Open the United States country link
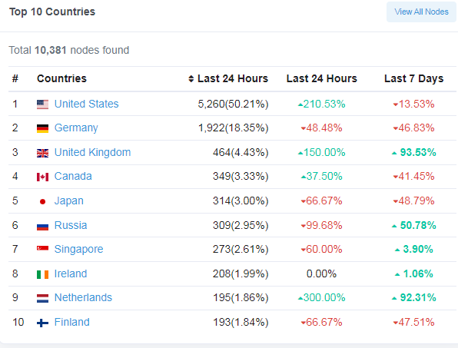 point(87,104)
